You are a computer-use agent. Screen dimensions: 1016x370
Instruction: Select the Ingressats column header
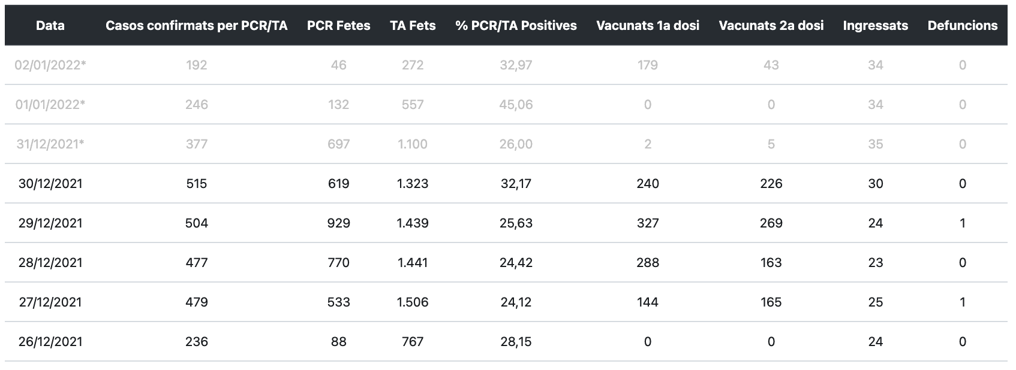(875, 25)
